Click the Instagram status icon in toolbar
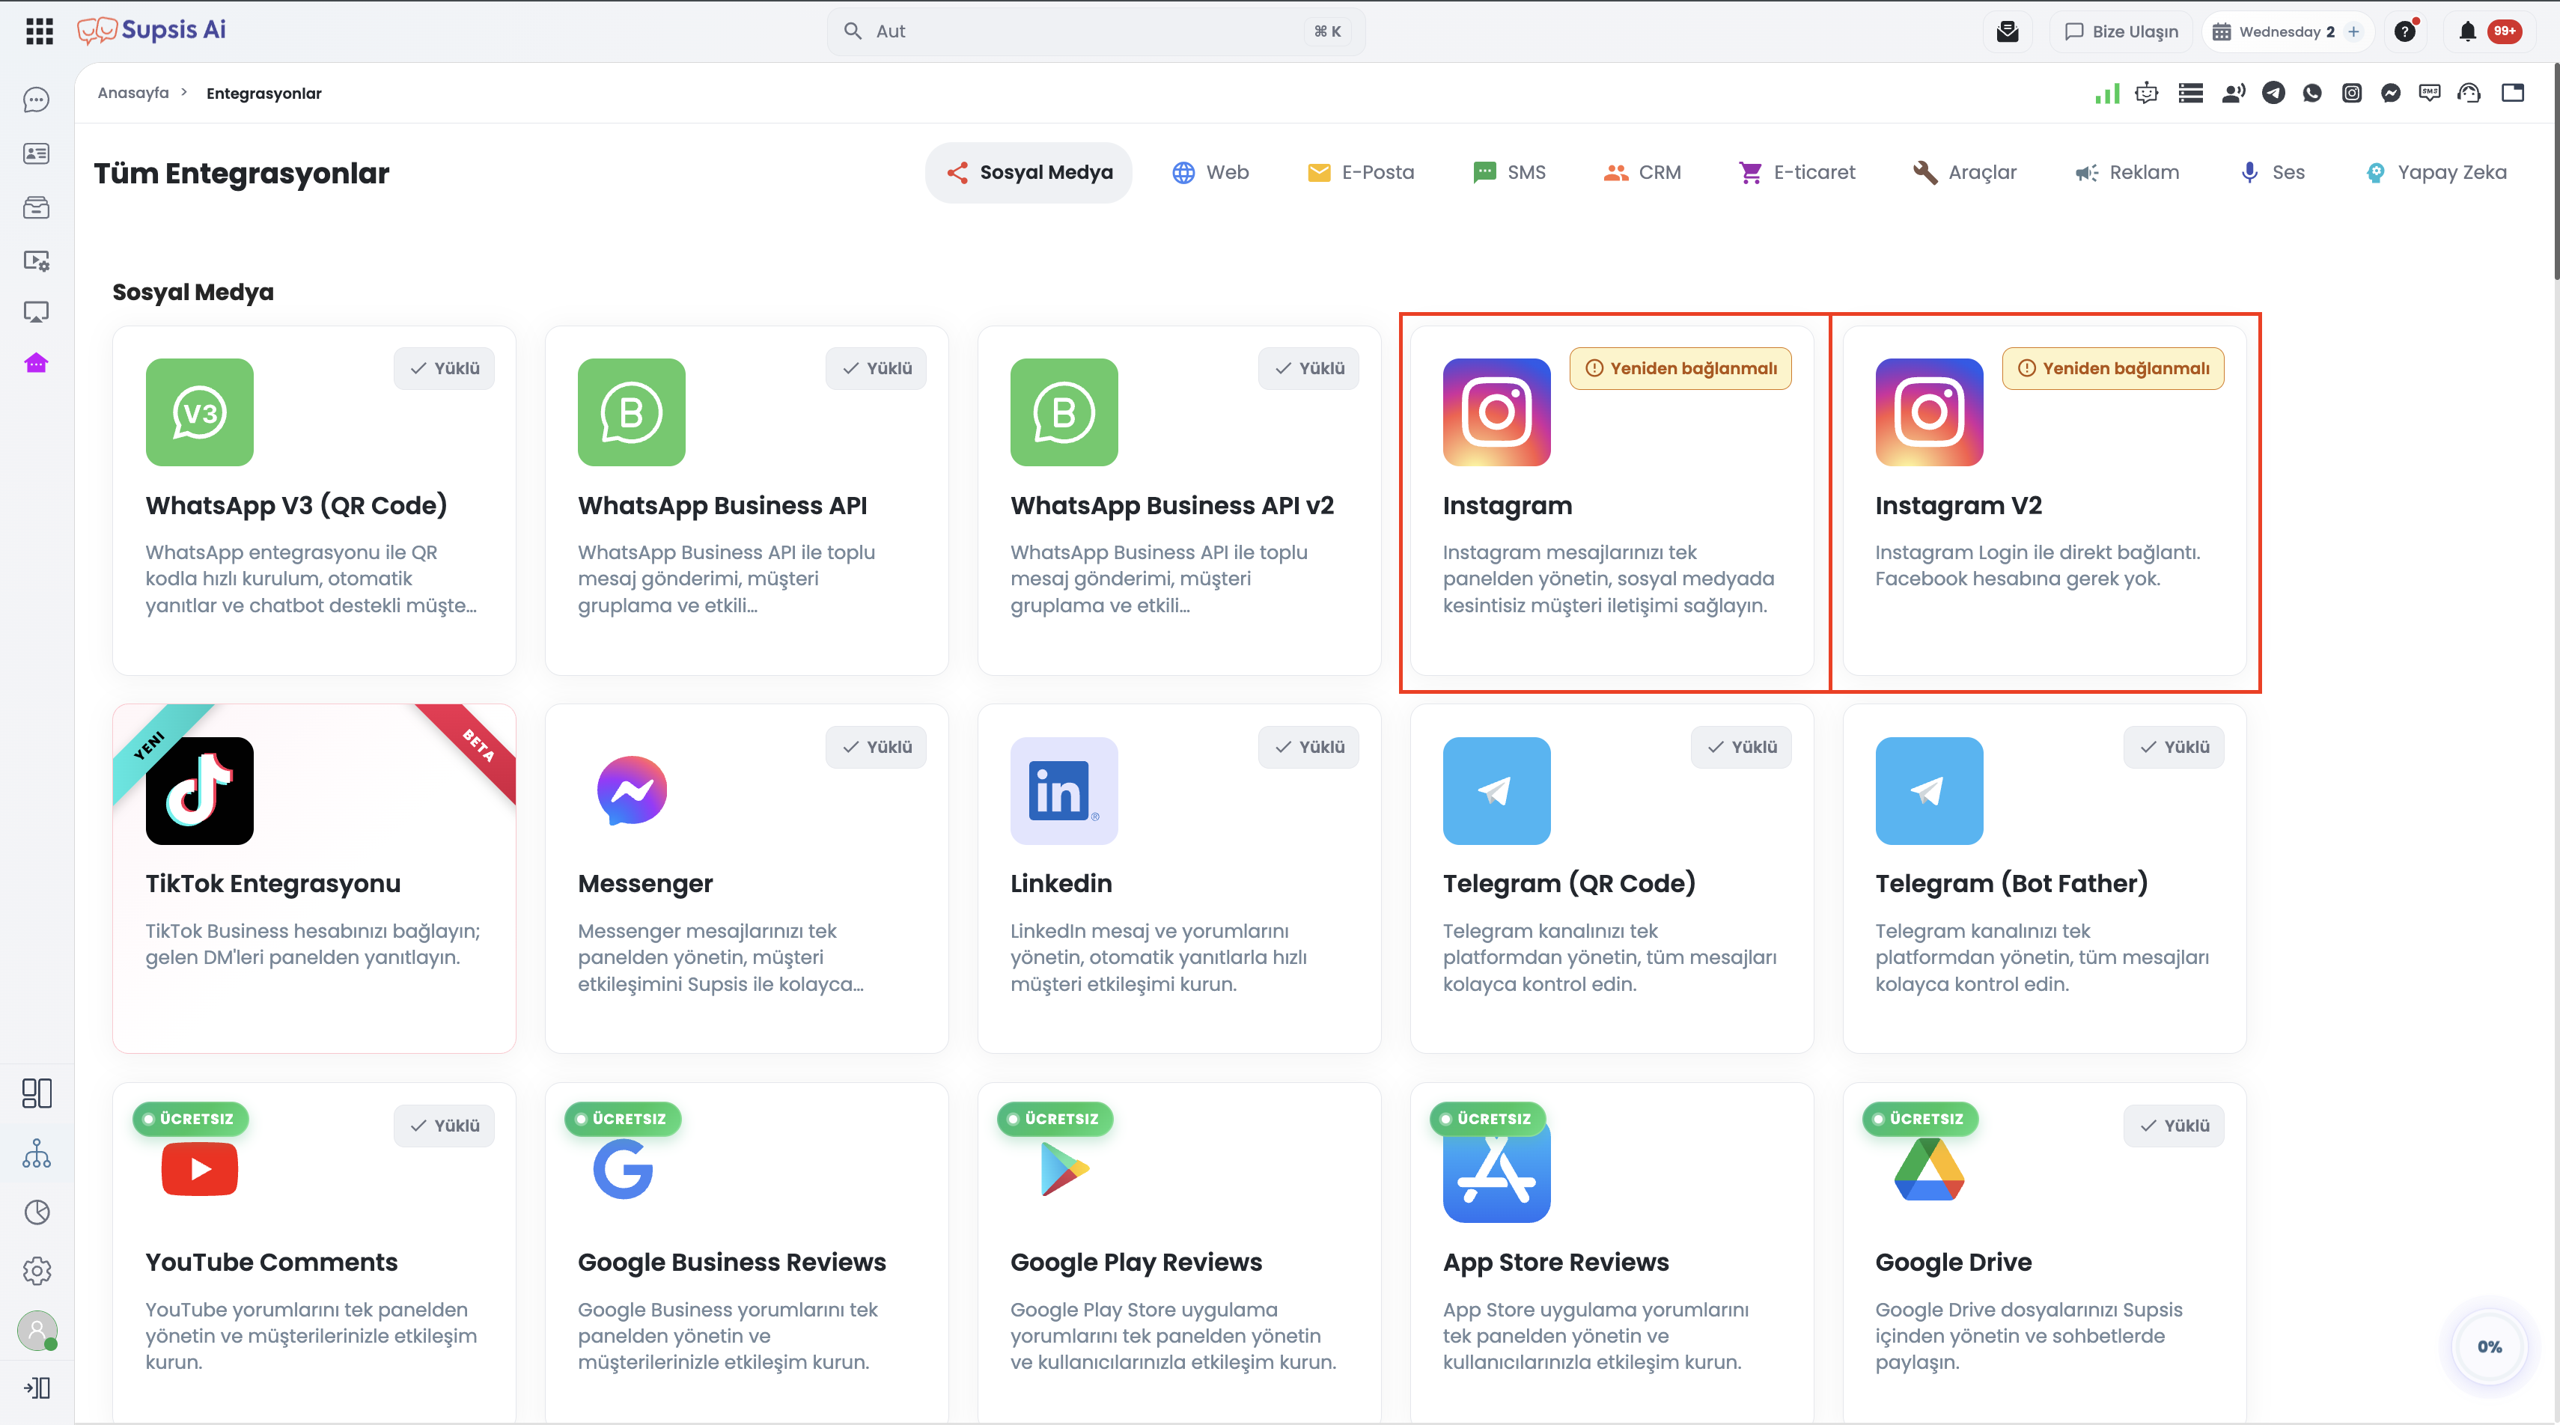The width and height of the screenshot is (2560, 1425). (2351, 92)
